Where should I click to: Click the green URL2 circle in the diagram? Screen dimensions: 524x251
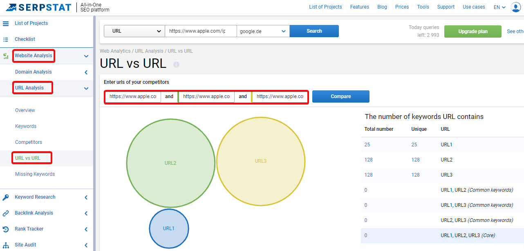click(x=171, y=163)
